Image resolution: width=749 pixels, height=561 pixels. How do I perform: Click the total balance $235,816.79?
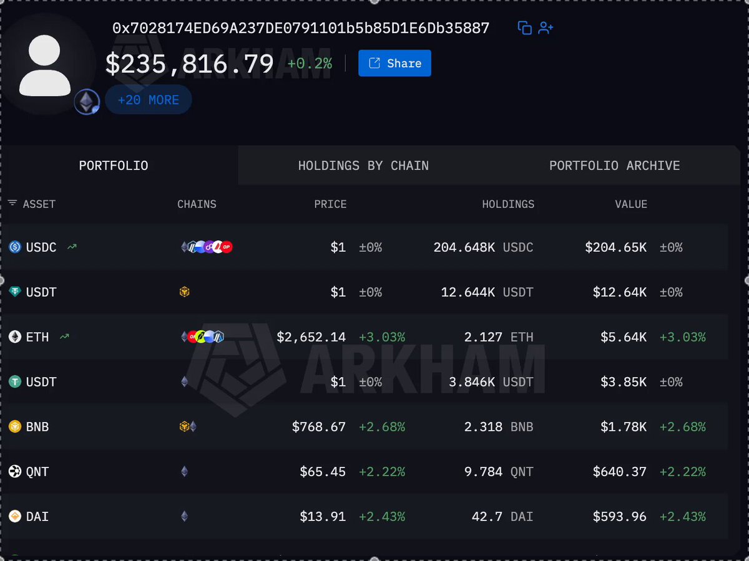tap(190, 64)
